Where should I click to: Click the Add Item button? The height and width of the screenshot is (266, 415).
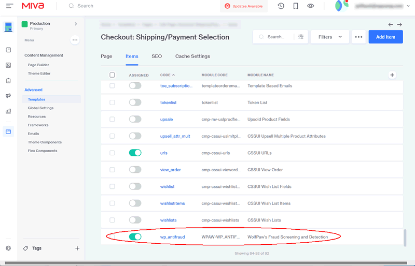click(385, 37)
